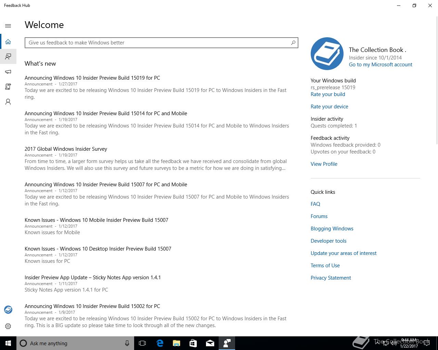Screen dimensions: 438x350
Task: Click Update your areas of interest
Action: pyautogui.click(x=344, y=253)
